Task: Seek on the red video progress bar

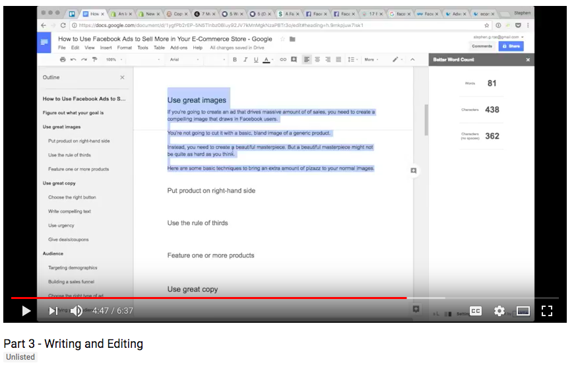Action: click(x=208, y=298)
